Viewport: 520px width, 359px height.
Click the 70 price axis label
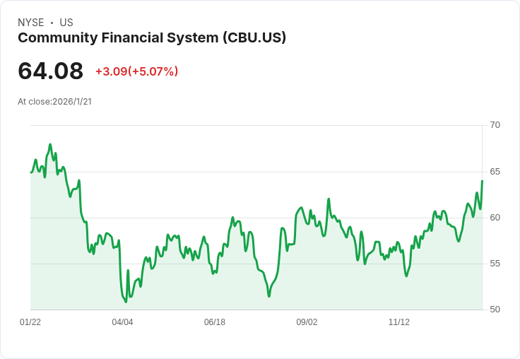tap(495, 125)
